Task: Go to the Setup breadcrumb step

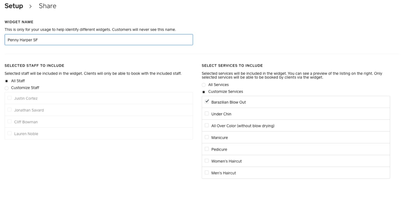Action: point(14,6)
